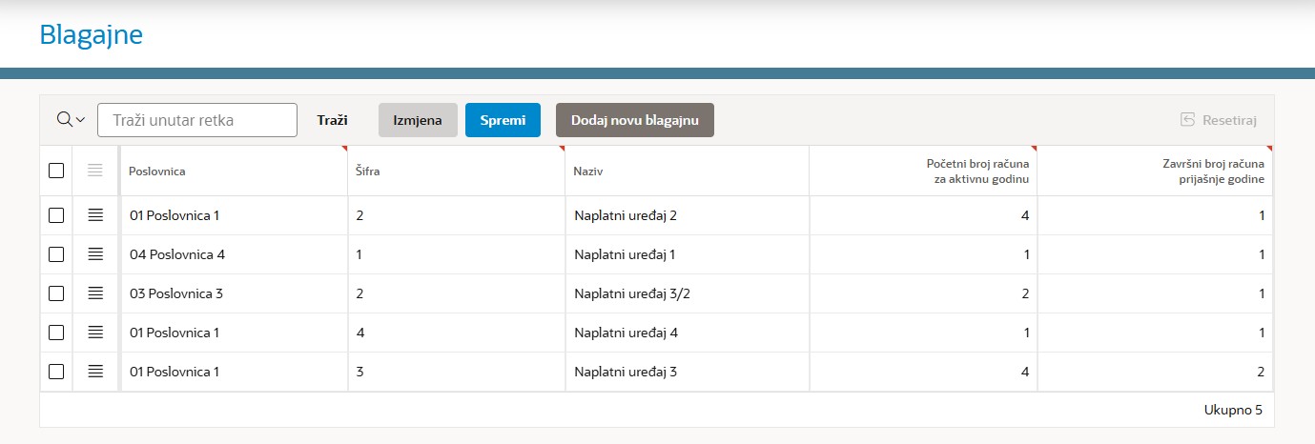Open the Naziv column header menu

tap(588, 171)
